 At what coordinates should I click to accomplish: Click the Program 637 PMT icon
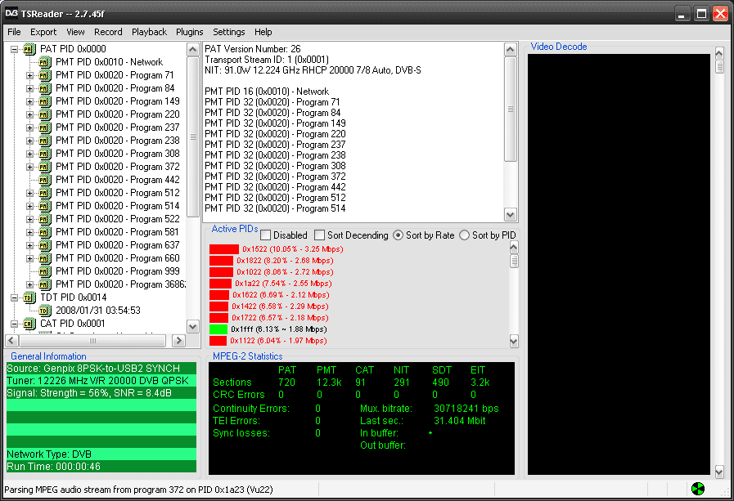[44, 245]
